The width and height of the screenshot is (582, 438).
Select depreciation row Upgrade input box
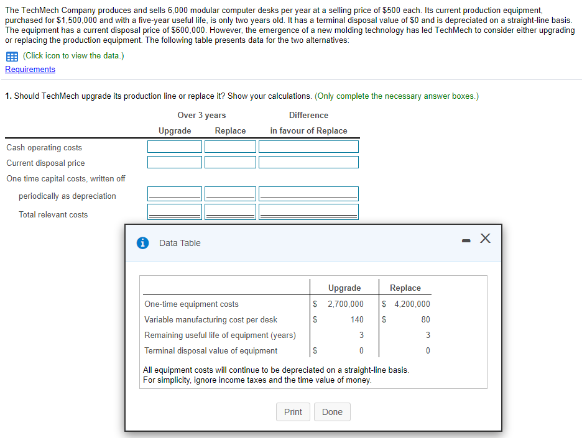click(x=175, y=194)
